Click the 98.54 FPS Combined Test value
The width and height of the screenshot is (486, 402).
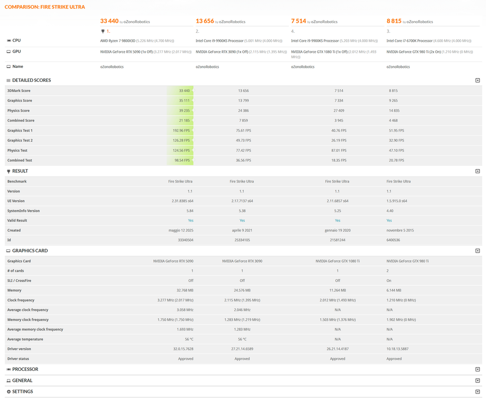(x=182, y=160)
